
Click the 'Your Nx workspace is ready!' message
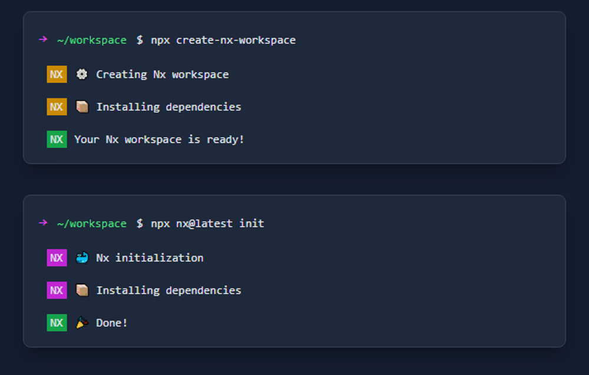tap(159, 140)
